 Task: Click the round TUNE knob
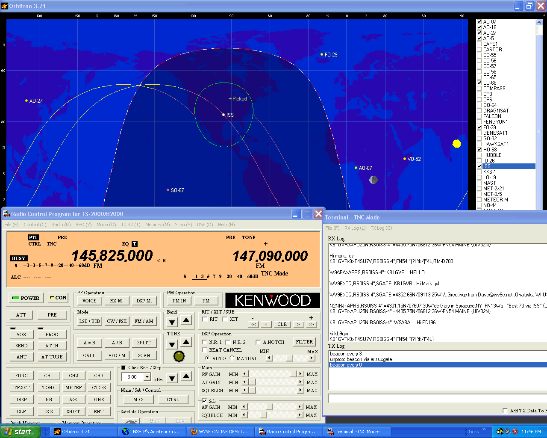click(179, 356)
